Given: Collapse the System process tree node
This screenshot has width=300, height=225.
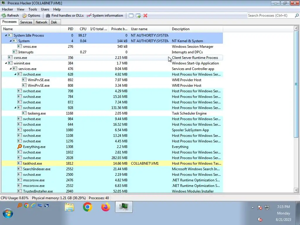Looking at the screenshot, I should tap(11, 41).
